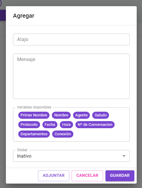Select the Fecha variable chip
The image size is (142, 188).
tap(50, 125)
